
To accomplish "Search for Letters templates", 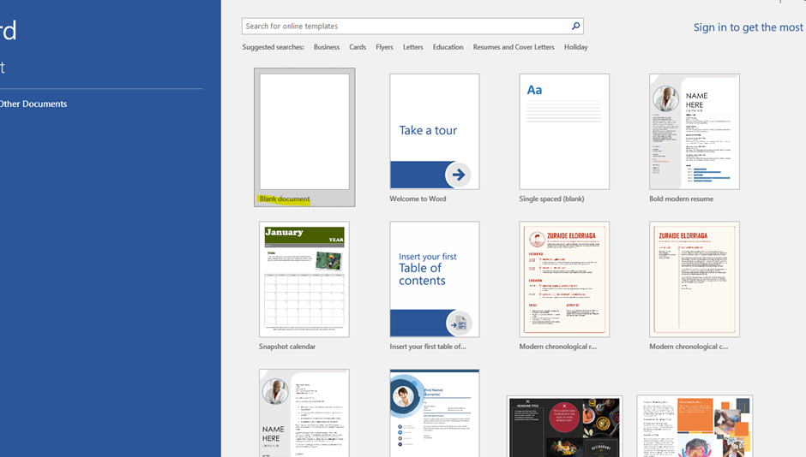I will pos(412,47).
